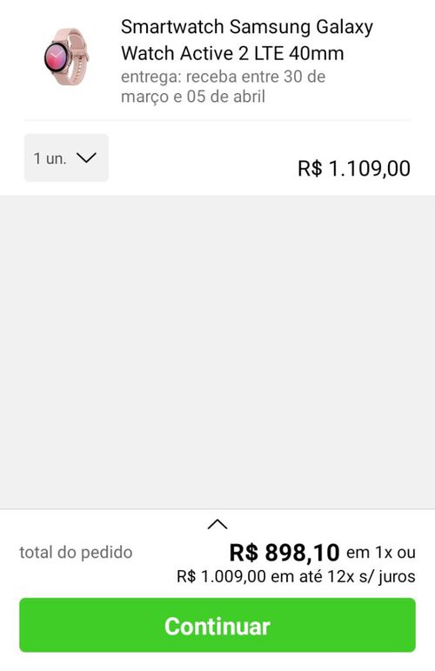Expand order summary with the upward chevron
Viewport: 435px width, 671px height.
pyautogui.click(x=217, y=524)
